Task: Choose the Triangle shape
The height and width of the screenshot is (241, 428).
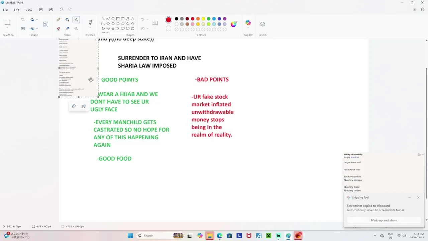Action: 133,19
